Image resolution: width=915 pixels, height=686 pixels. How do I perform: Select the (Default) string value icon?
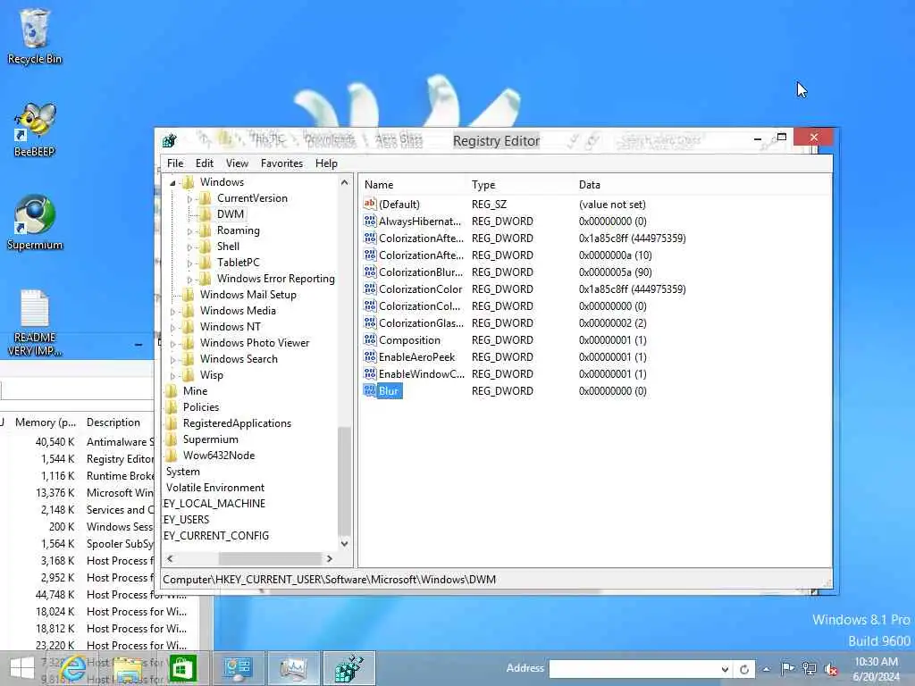[x=369, y=205]
